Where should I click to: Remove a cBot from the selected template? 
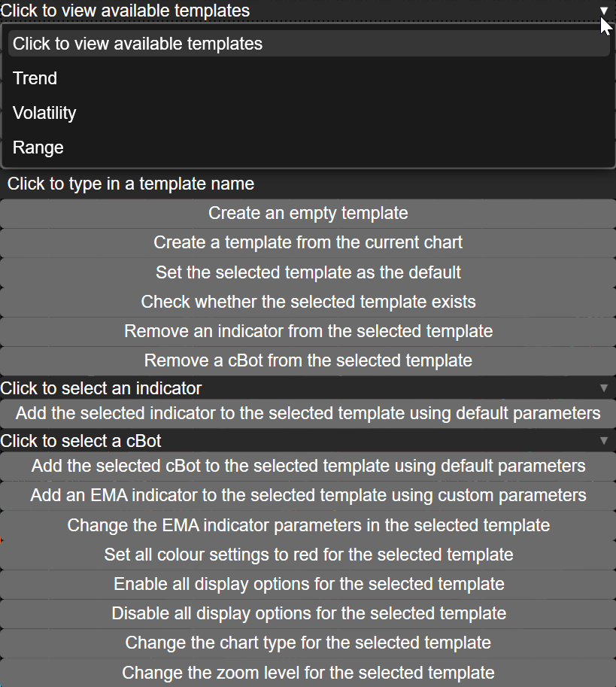[308, 360]
